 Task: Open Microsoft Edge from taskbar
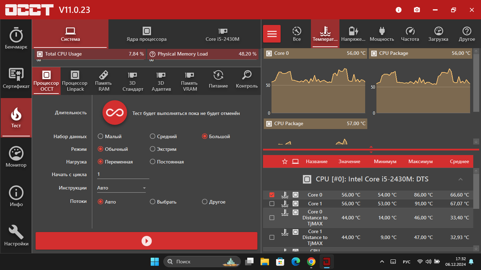[x=295, y=262]
